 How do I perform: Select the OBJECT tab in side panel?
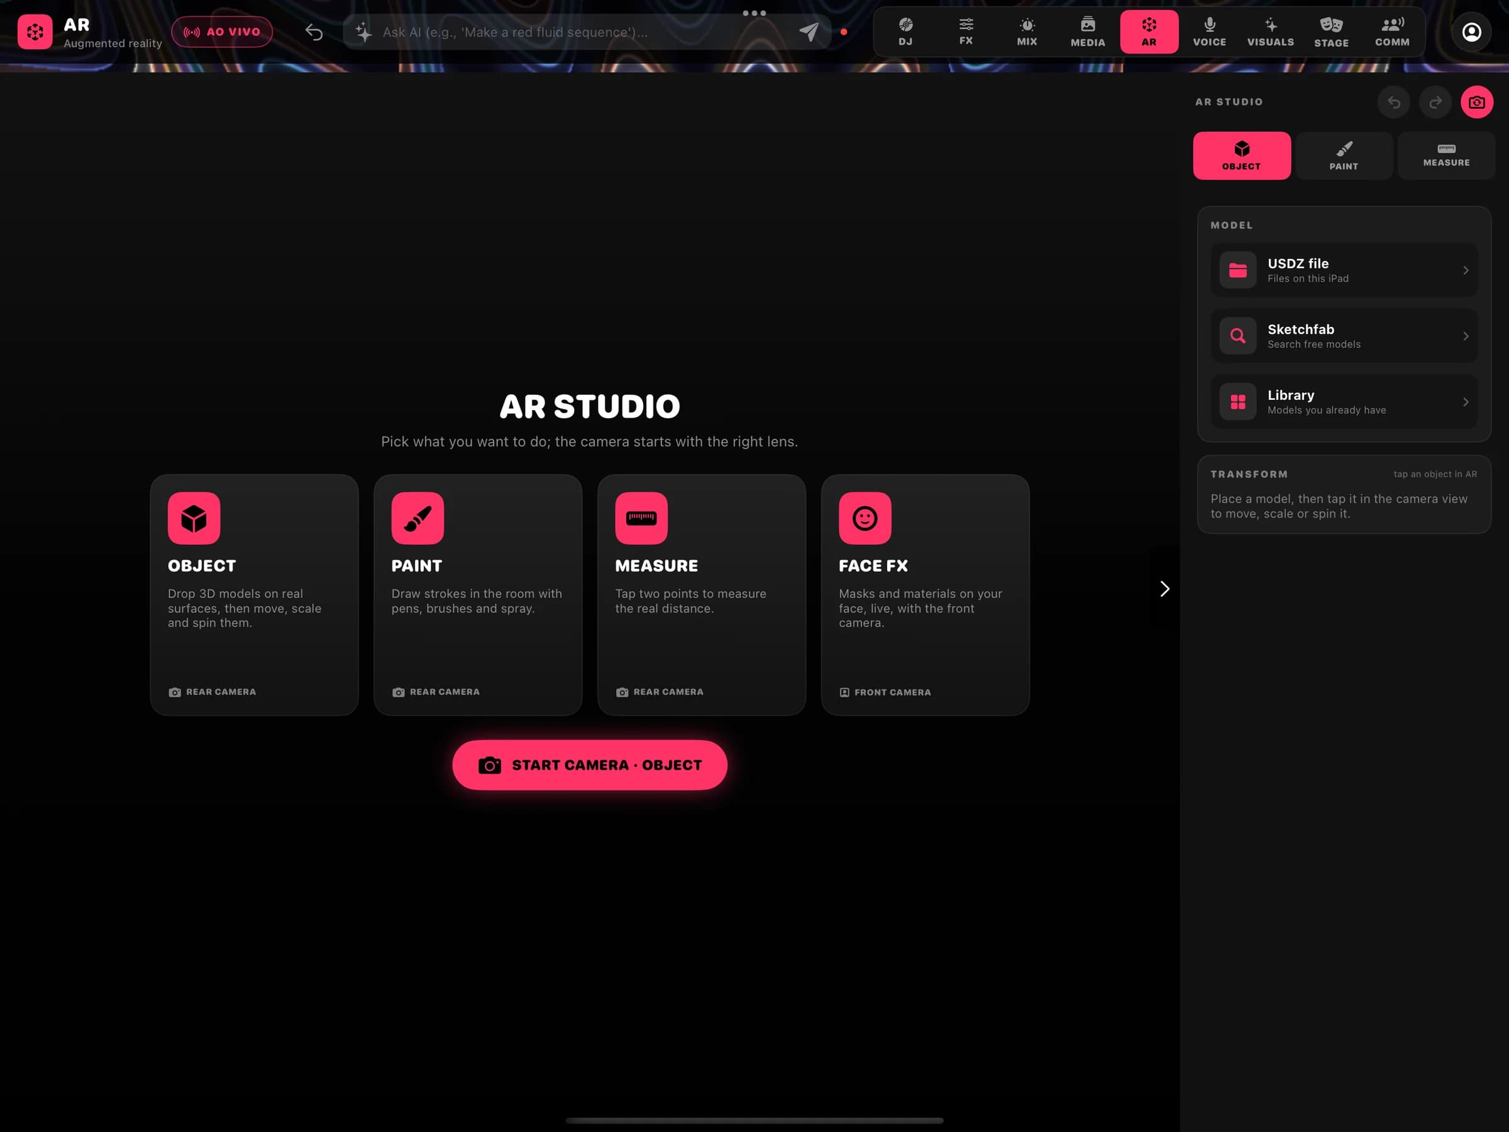click(1242, 156)
